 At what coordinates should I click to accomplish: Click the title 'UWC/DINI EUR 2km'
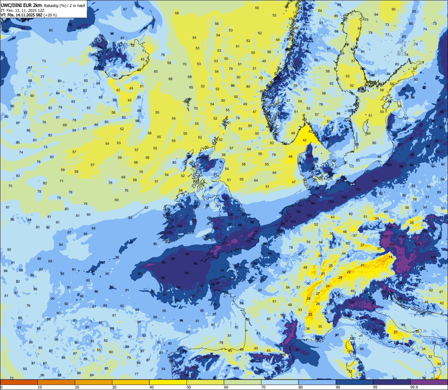coord(21,5)
